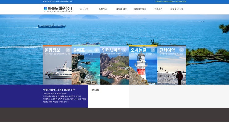Click the customer phone number text at top
This screenshot has width=229, height=123.
click(x=170, y=2)
